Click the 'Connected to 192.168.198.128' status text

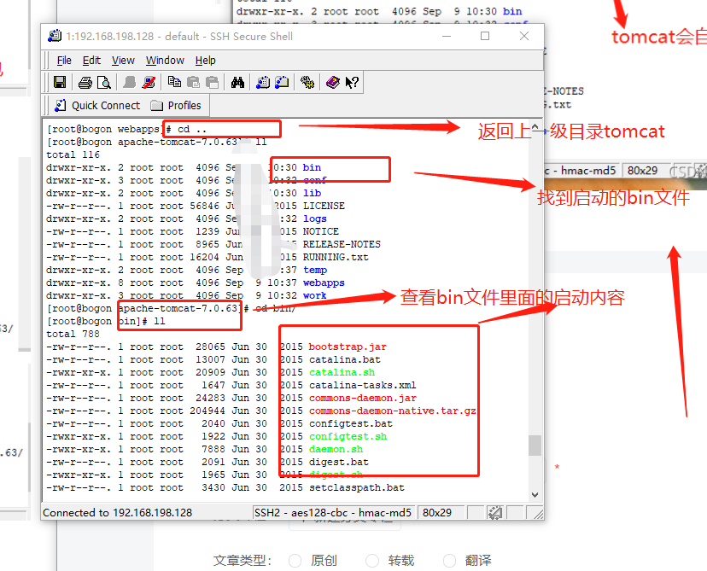117,513
